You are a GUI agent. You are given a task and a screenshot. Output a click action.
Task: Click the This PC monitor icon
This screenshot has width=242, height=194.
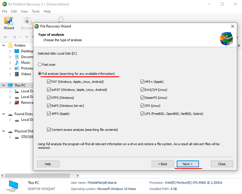click(10, 85)
